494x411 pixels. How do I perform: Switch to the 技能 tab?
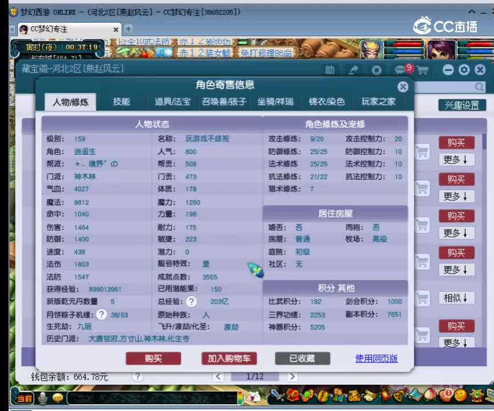[x=122, y=102]
